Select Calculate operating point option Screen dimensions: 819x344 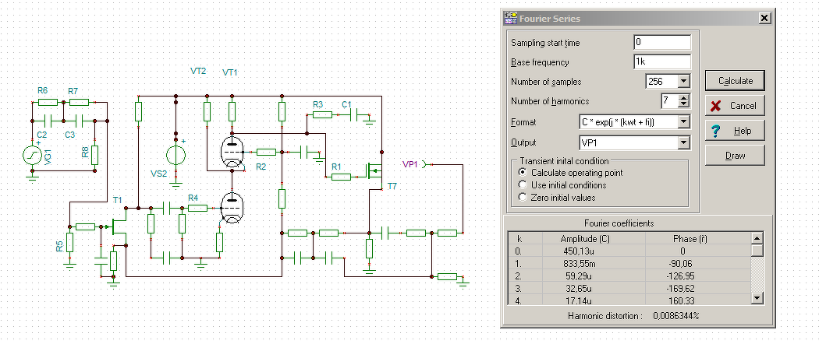click(x=522, y=173)
